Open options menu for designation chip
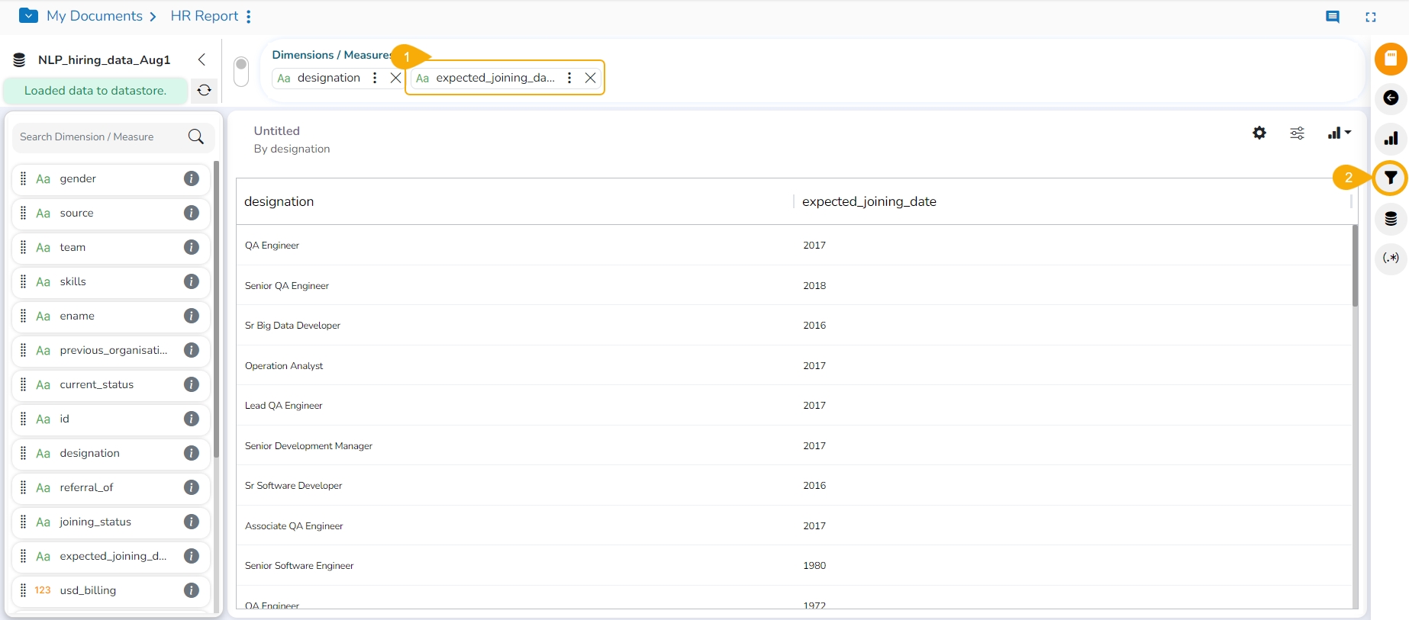This screenshot has width=1409, height=620. coord(375,78)
